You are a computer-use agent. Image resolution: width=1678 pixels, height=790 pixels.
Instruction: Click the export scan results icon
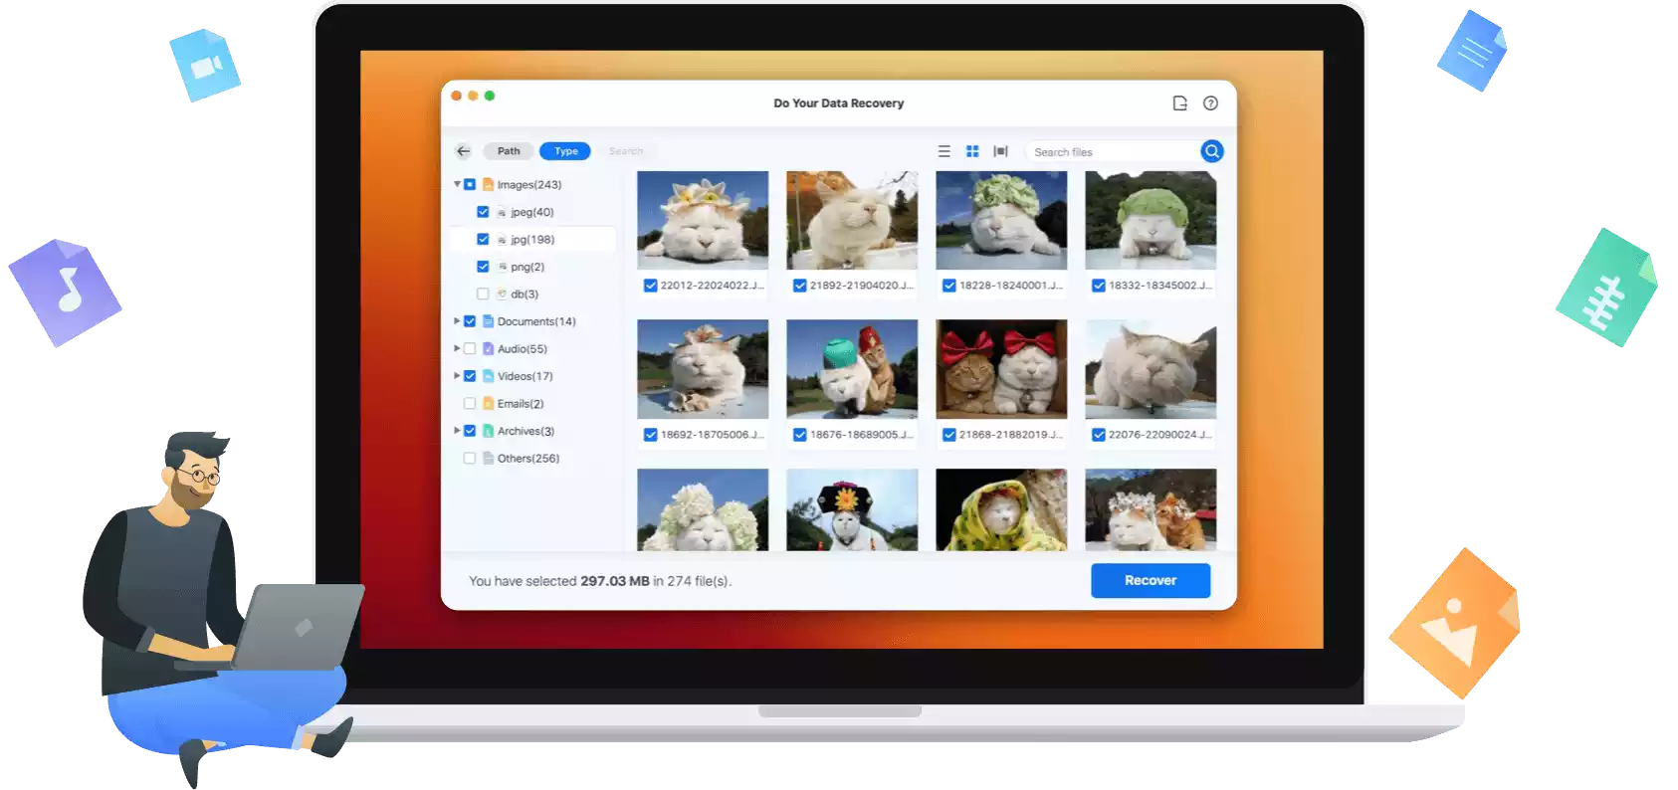[x=1179, y=103]
